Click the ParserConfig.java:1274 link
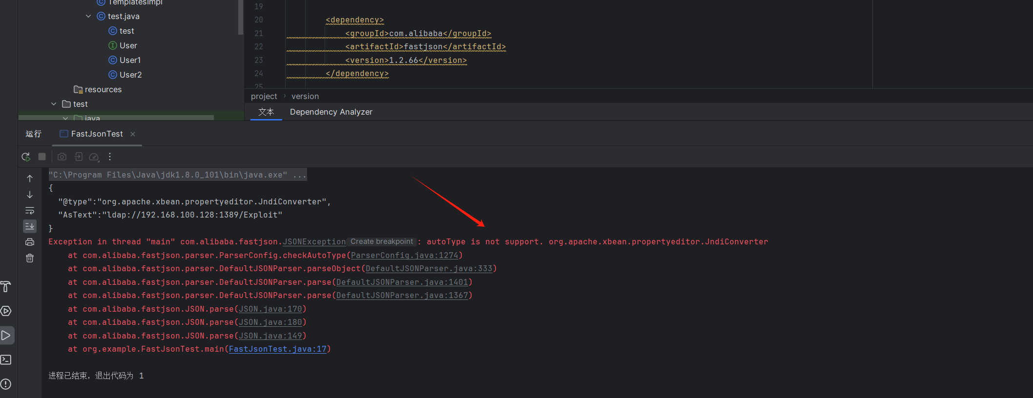Screen dimensions: 1033x398 tap(404, 256)
